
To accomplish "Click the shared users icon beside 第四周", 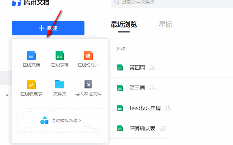I will pyautogui.click(x=152, y=68).
